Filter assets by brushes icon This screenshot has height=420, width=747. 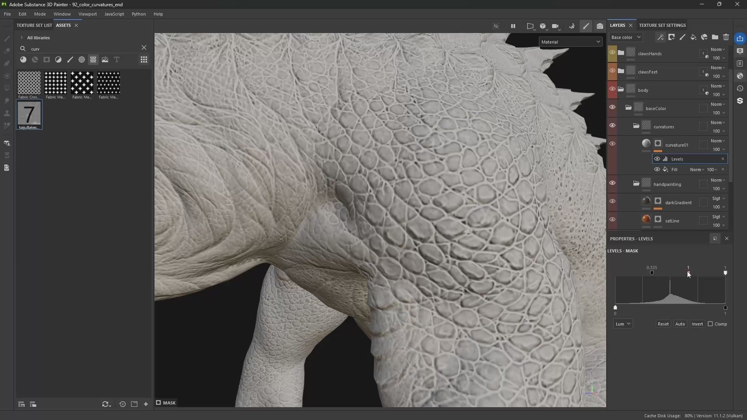tap(70, 59)
